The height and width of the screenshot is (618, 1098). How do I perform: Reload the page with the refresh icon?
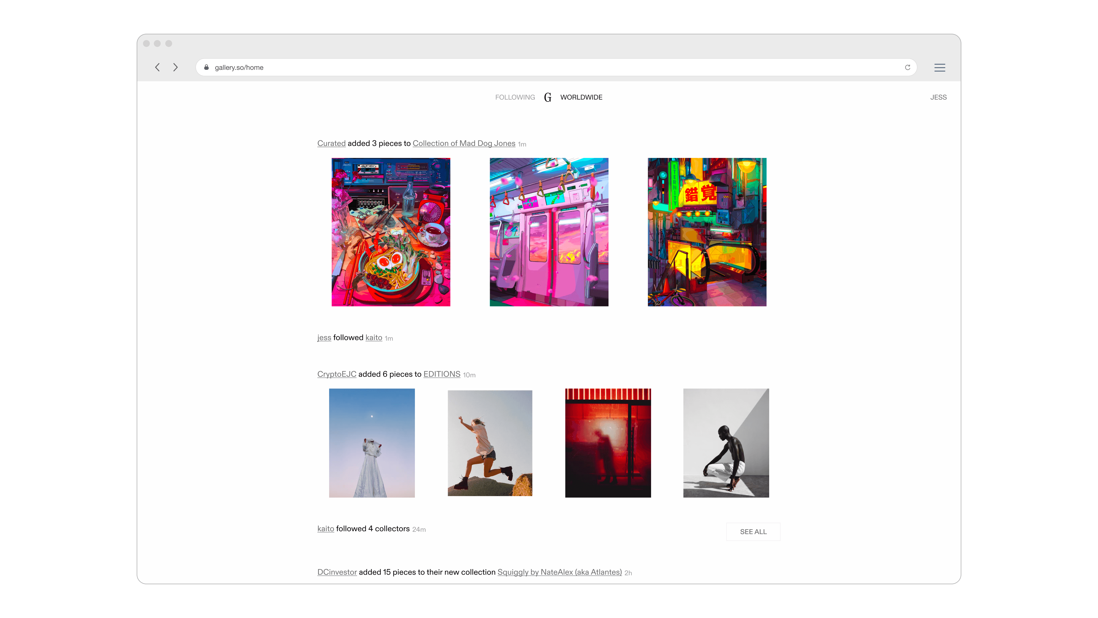(x=908, y=68)
